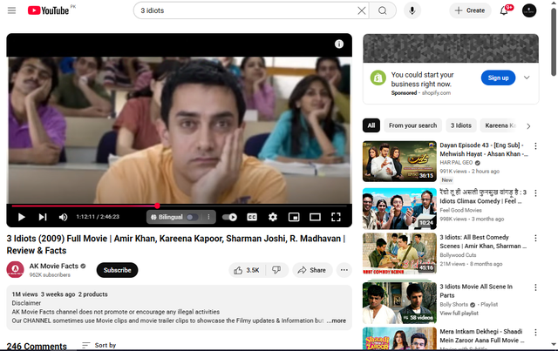This screenshot has width=558, height=351.
Task: Open Dayan Episode 43 options menu
Action: [x=535, y=145]
